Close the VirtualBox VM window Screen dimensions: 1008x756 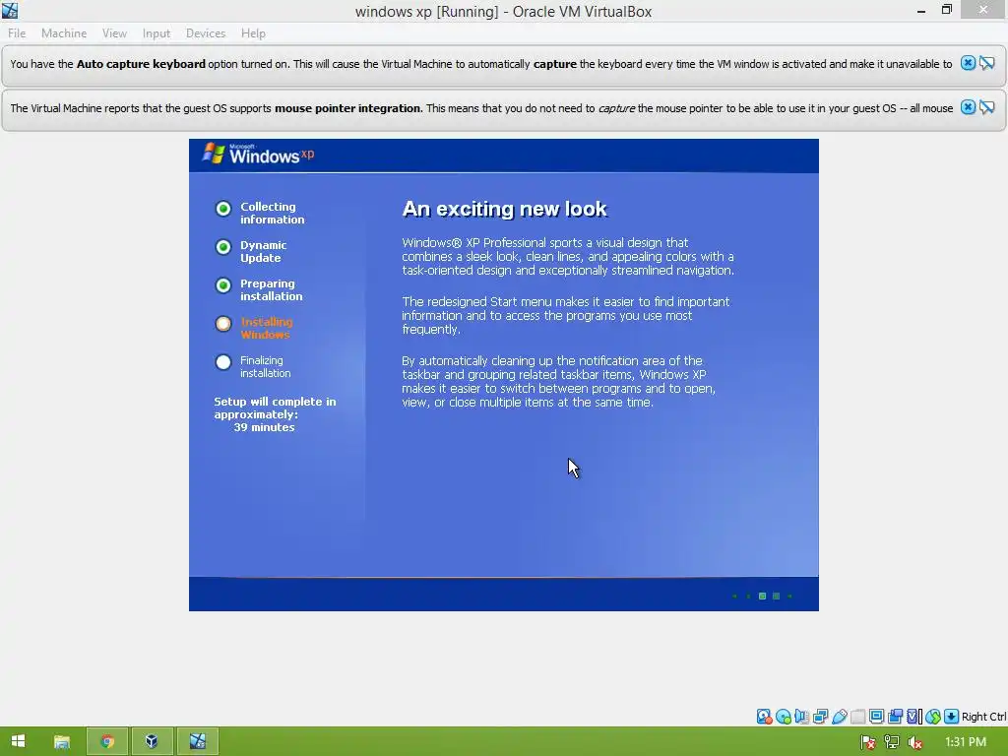(983, 10)
